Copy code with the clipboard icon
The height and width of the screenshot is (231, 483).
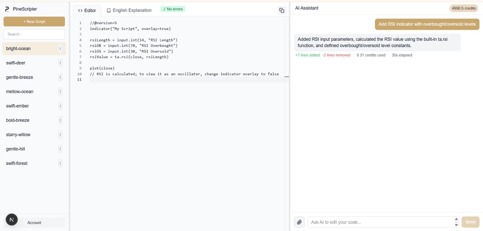282,10
